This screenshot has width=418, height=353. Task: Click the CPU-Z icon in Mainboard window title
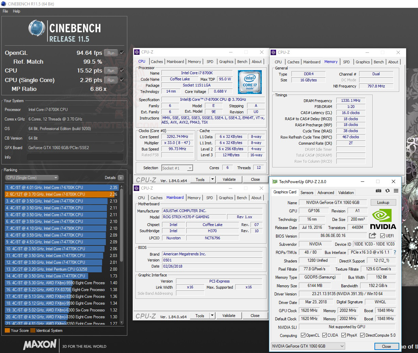[x=136, y=188]
